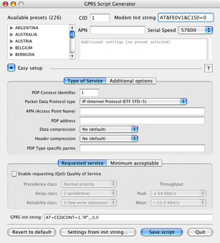Expand the AUSTRALIA preset group
The width and height of the screenshot is (220, 243).
12,35
